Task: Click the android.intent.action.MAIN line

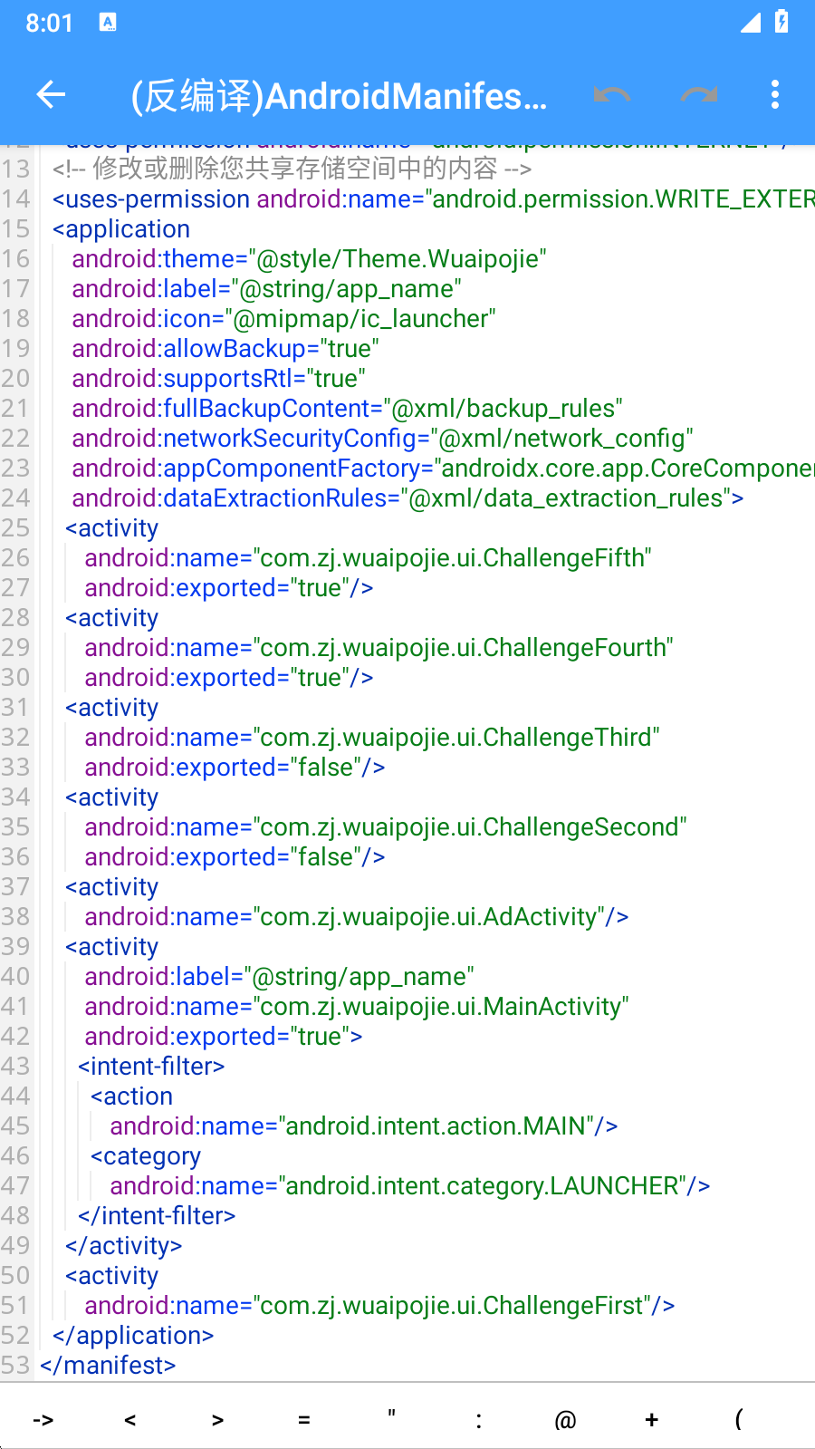Action: [x=362, y=1126]
